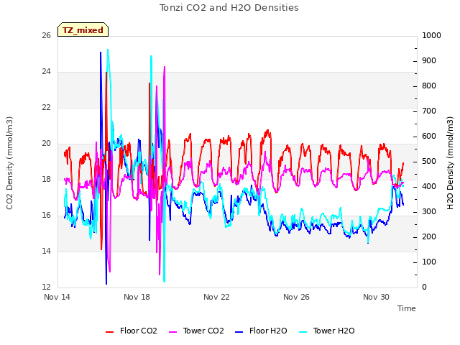Select the Tower H2O legend label

click(333, 331)
